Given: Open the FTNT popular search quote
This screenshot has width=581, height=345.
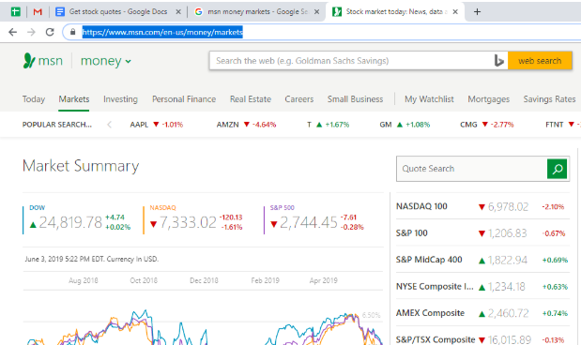Looking at the screenshot, I should (x=562, y=125).
